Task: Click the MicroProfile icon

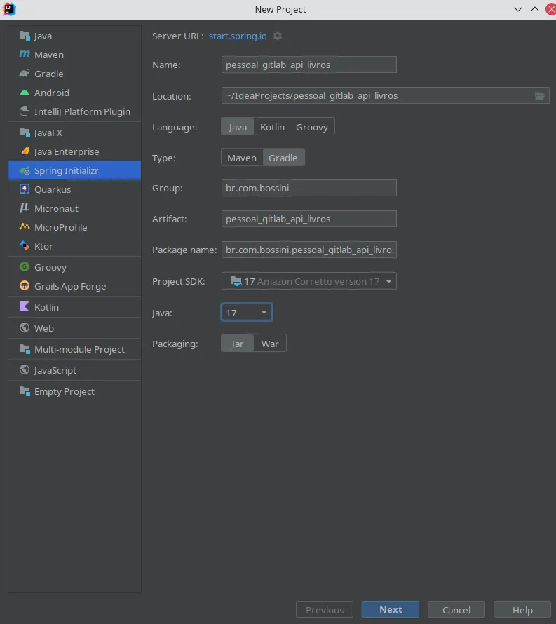Action: [x=25, y=227]
